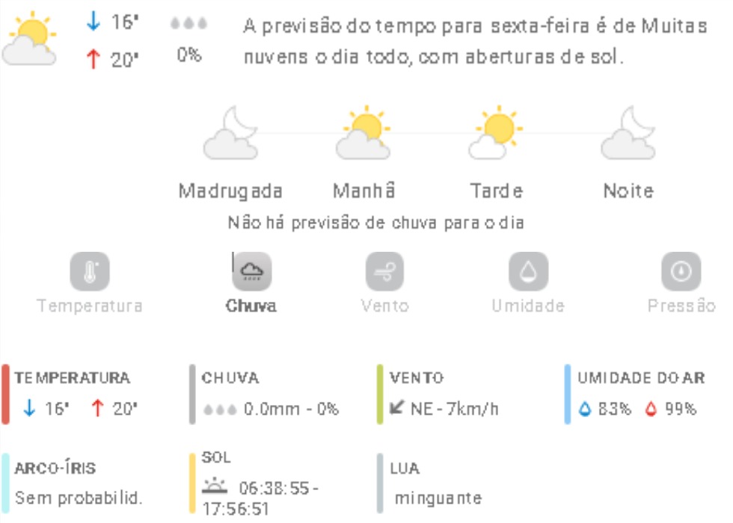The height and width of the screenshot is (523, 733).
Task: Click the Pressão gauge icon
Action: pos(681,272)
